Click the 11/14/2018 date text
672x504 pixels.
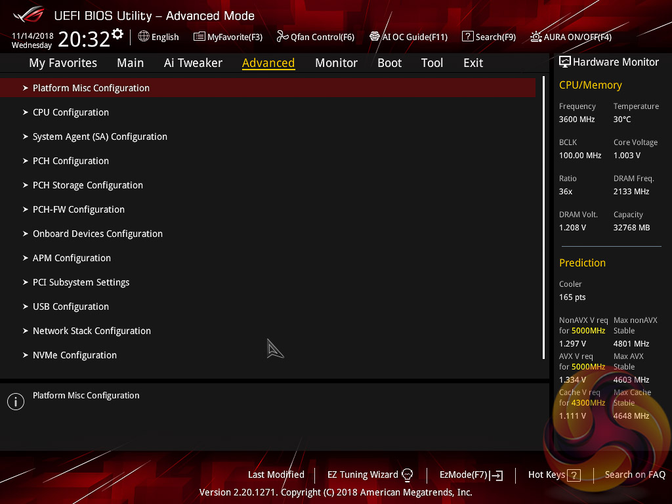pos(33,35)
